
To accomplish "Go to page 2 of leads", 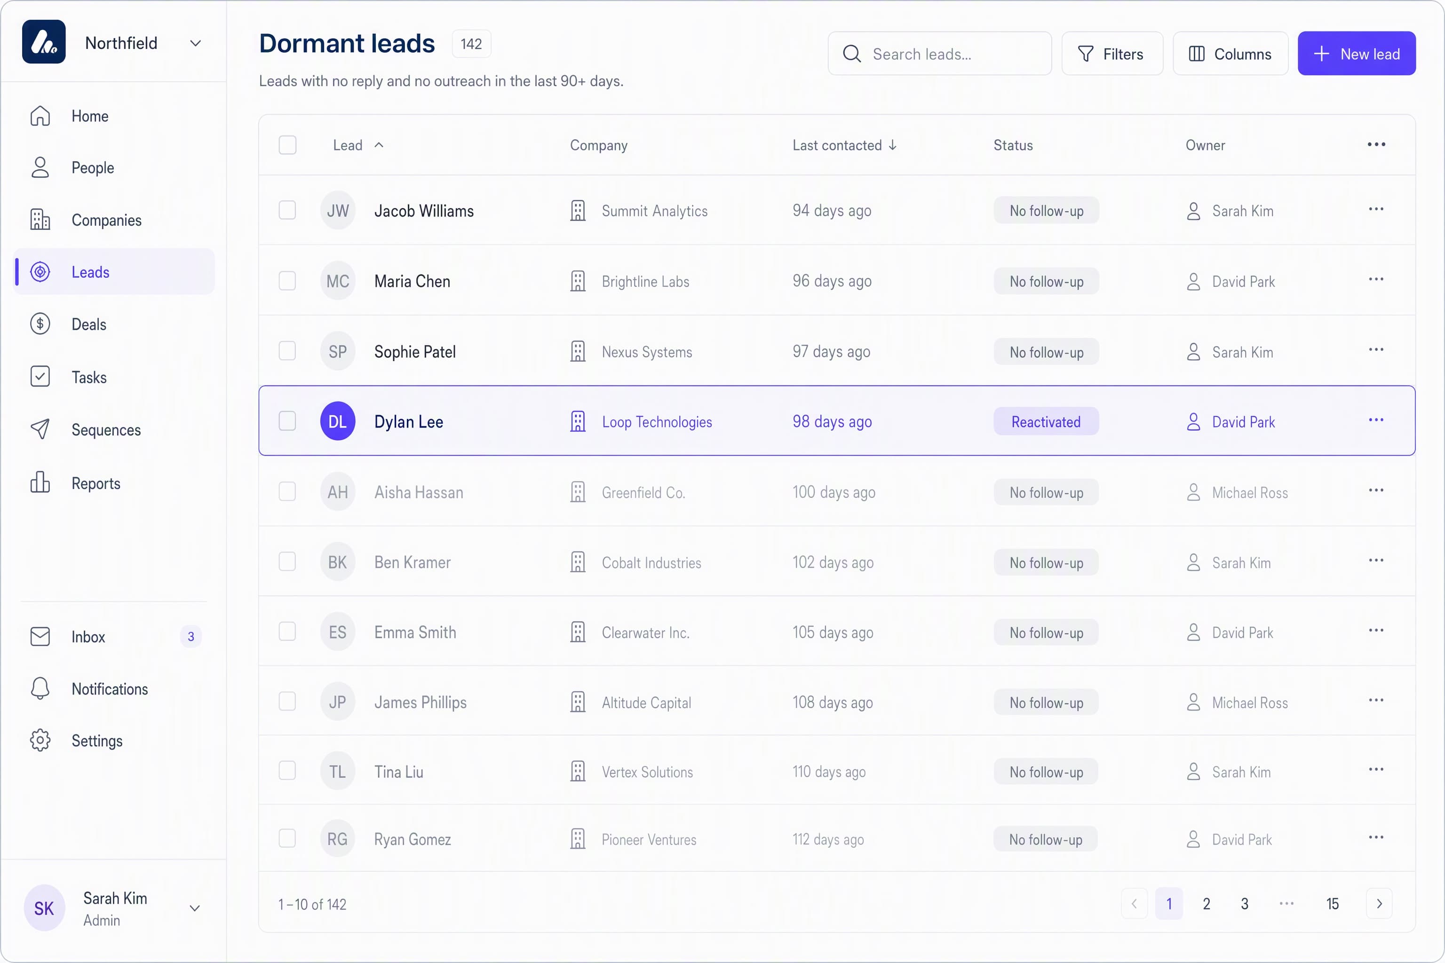I will pyautogui.click(x=1207, y=904).
